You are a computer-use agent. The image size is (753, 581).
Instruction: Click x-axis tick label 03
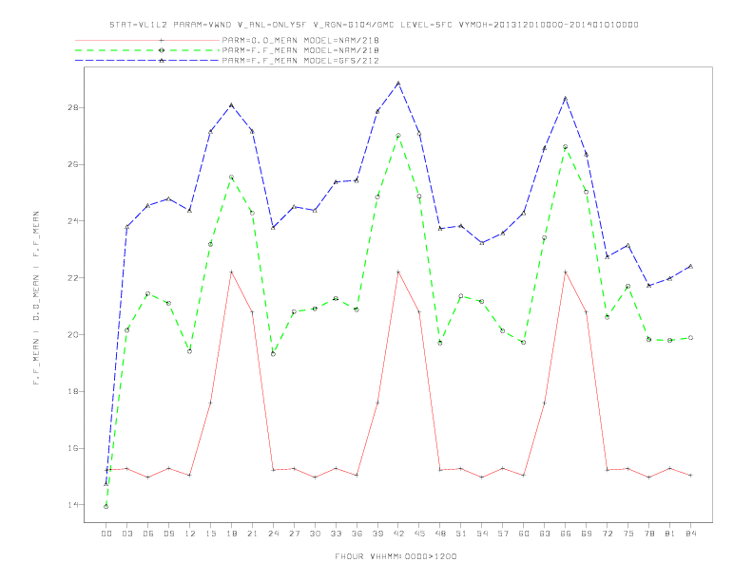click(x=126, y=534)
